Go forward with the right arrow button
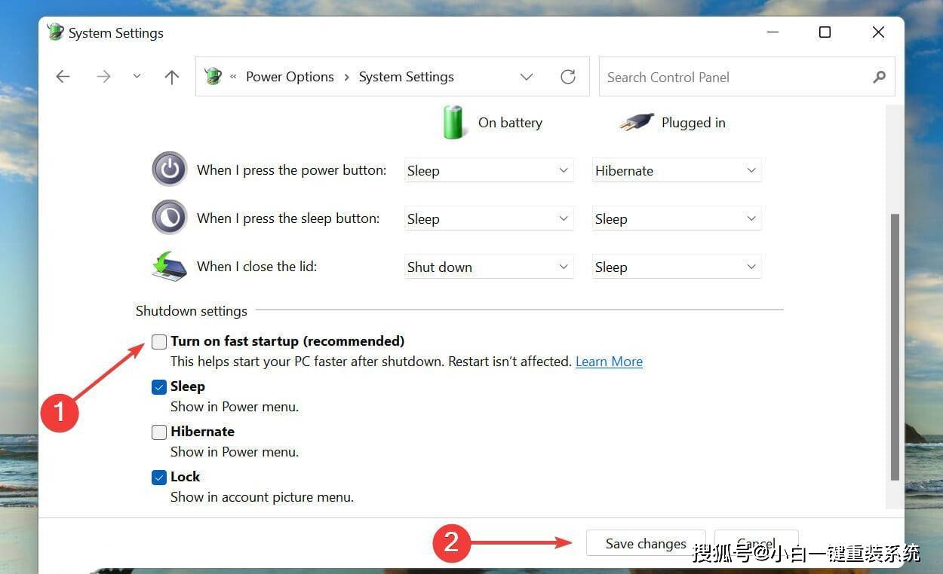 coord(103,77)
